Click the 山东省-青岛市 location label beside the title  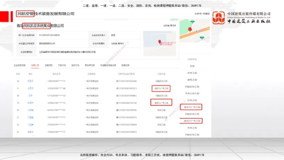pos(170,26)
